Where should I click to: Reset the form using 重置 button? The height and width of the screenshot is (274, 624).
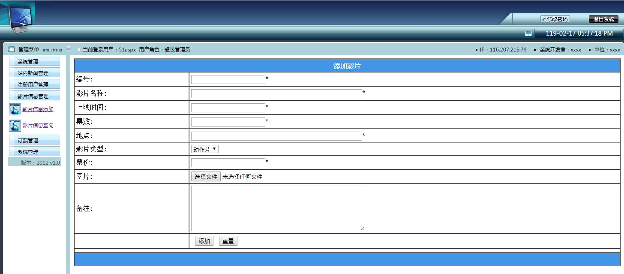228,241
